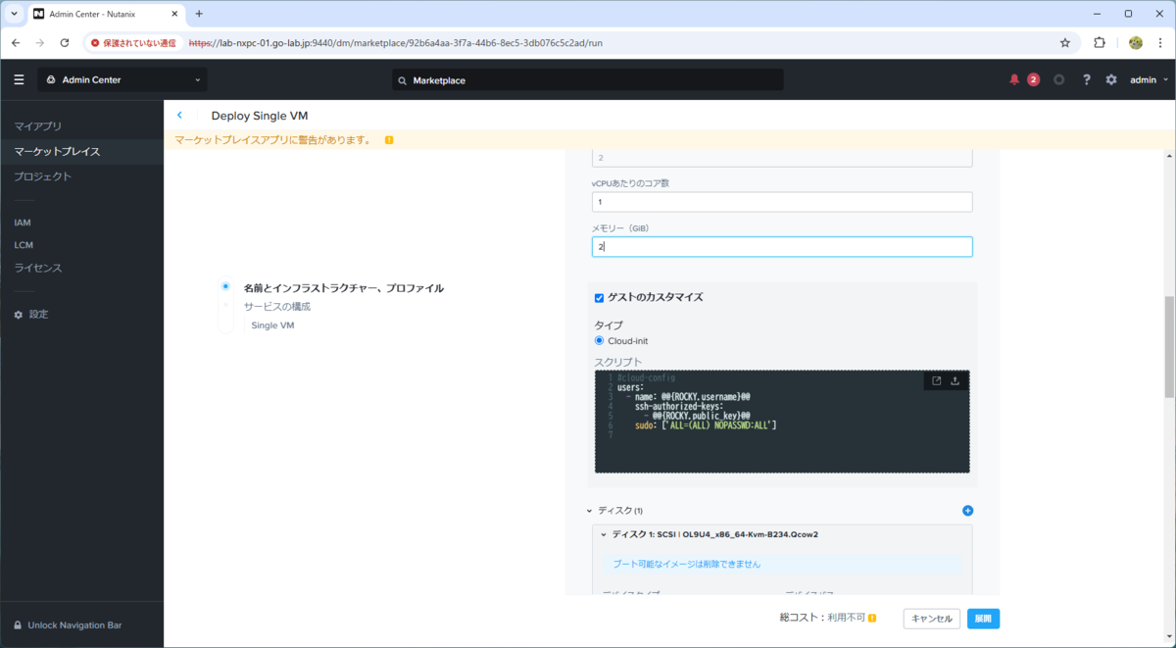The image size is (1176, 648).
Task: Open script editor in expanded popout
Action: click(936, 381)
